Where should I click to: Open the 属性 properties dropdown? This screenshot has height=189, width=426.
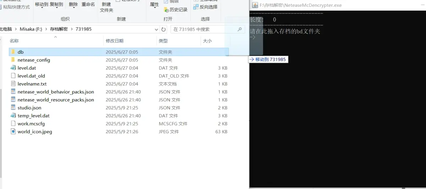(x=154, y=5)
